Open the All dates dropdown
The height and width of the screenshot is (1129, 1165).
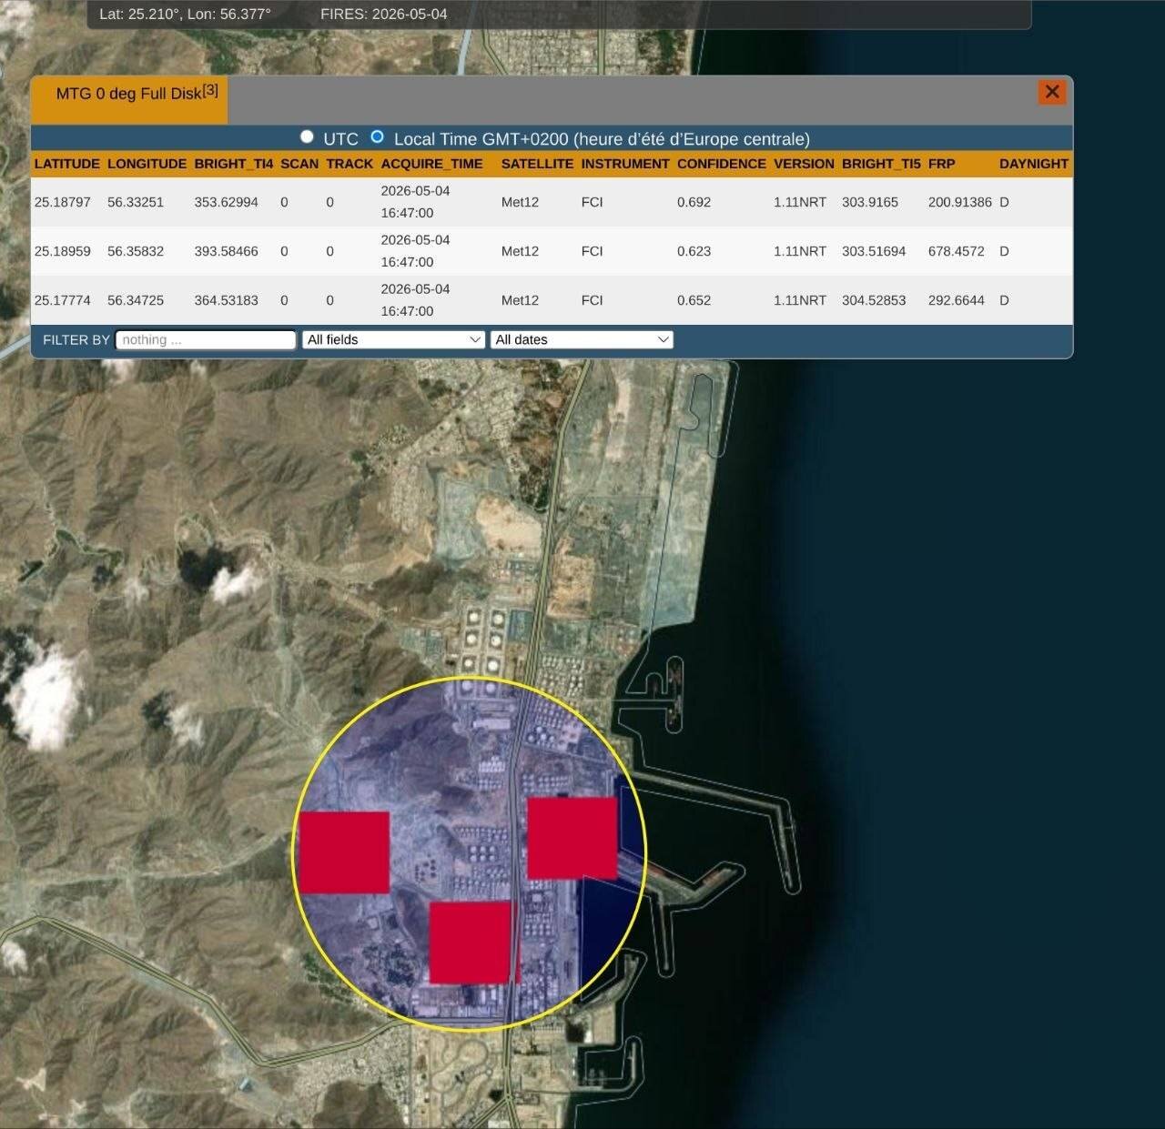[582, 339]
